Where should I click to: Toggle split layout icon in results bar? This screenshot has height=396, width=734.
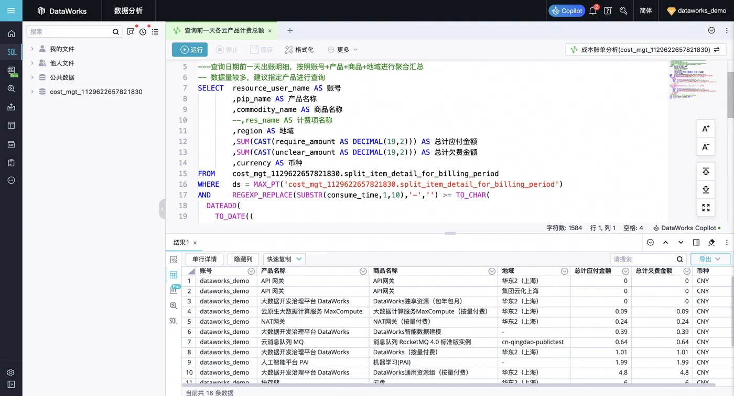click(x=696, y=242)
